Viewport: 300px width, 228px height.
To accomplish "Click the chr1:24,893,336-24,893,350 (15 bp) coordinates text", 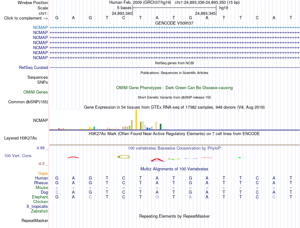I will pos(207,3).
